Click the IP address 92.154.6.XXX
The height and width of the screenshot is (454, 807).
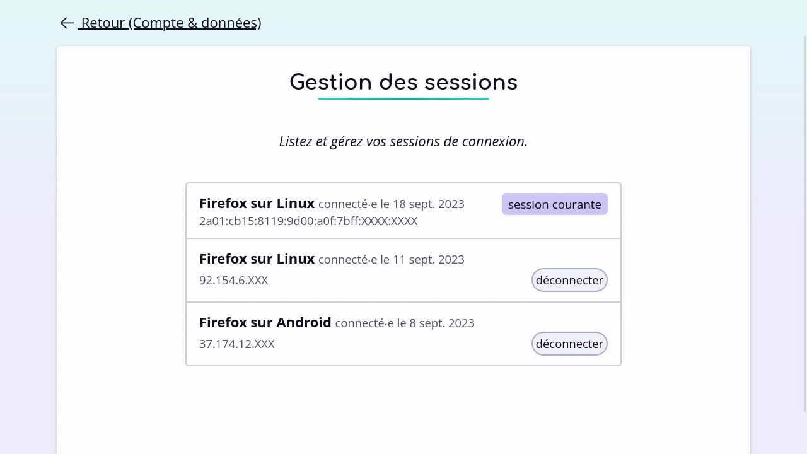coord(234,280)
